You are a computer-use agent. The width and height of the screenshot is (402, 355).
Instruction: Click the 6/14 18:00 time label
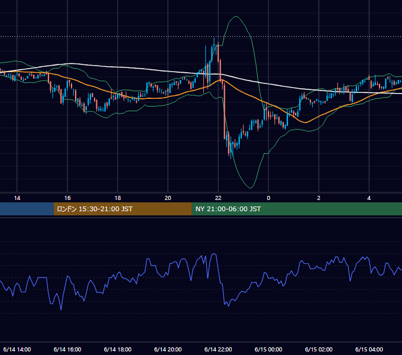(x=118, y=349)
